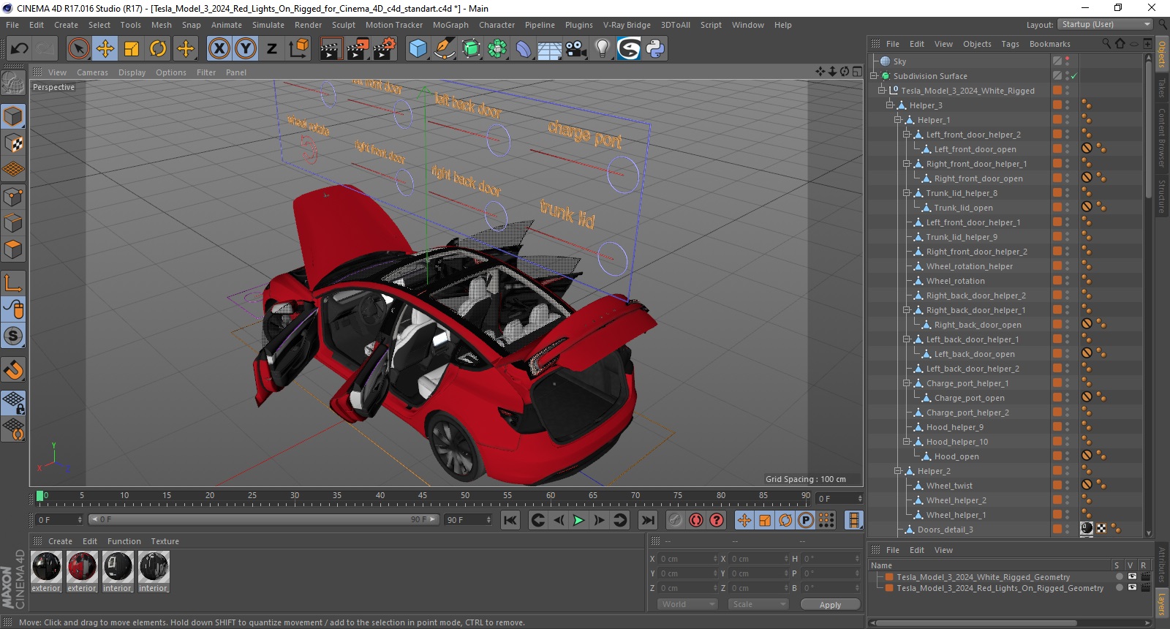
Task: Open the Deformer objects icon
Action: tap(524, 49)
